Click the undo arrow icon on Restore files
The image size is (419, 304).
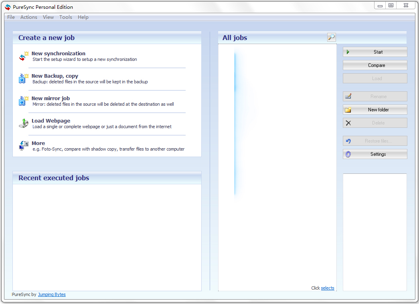348,141
